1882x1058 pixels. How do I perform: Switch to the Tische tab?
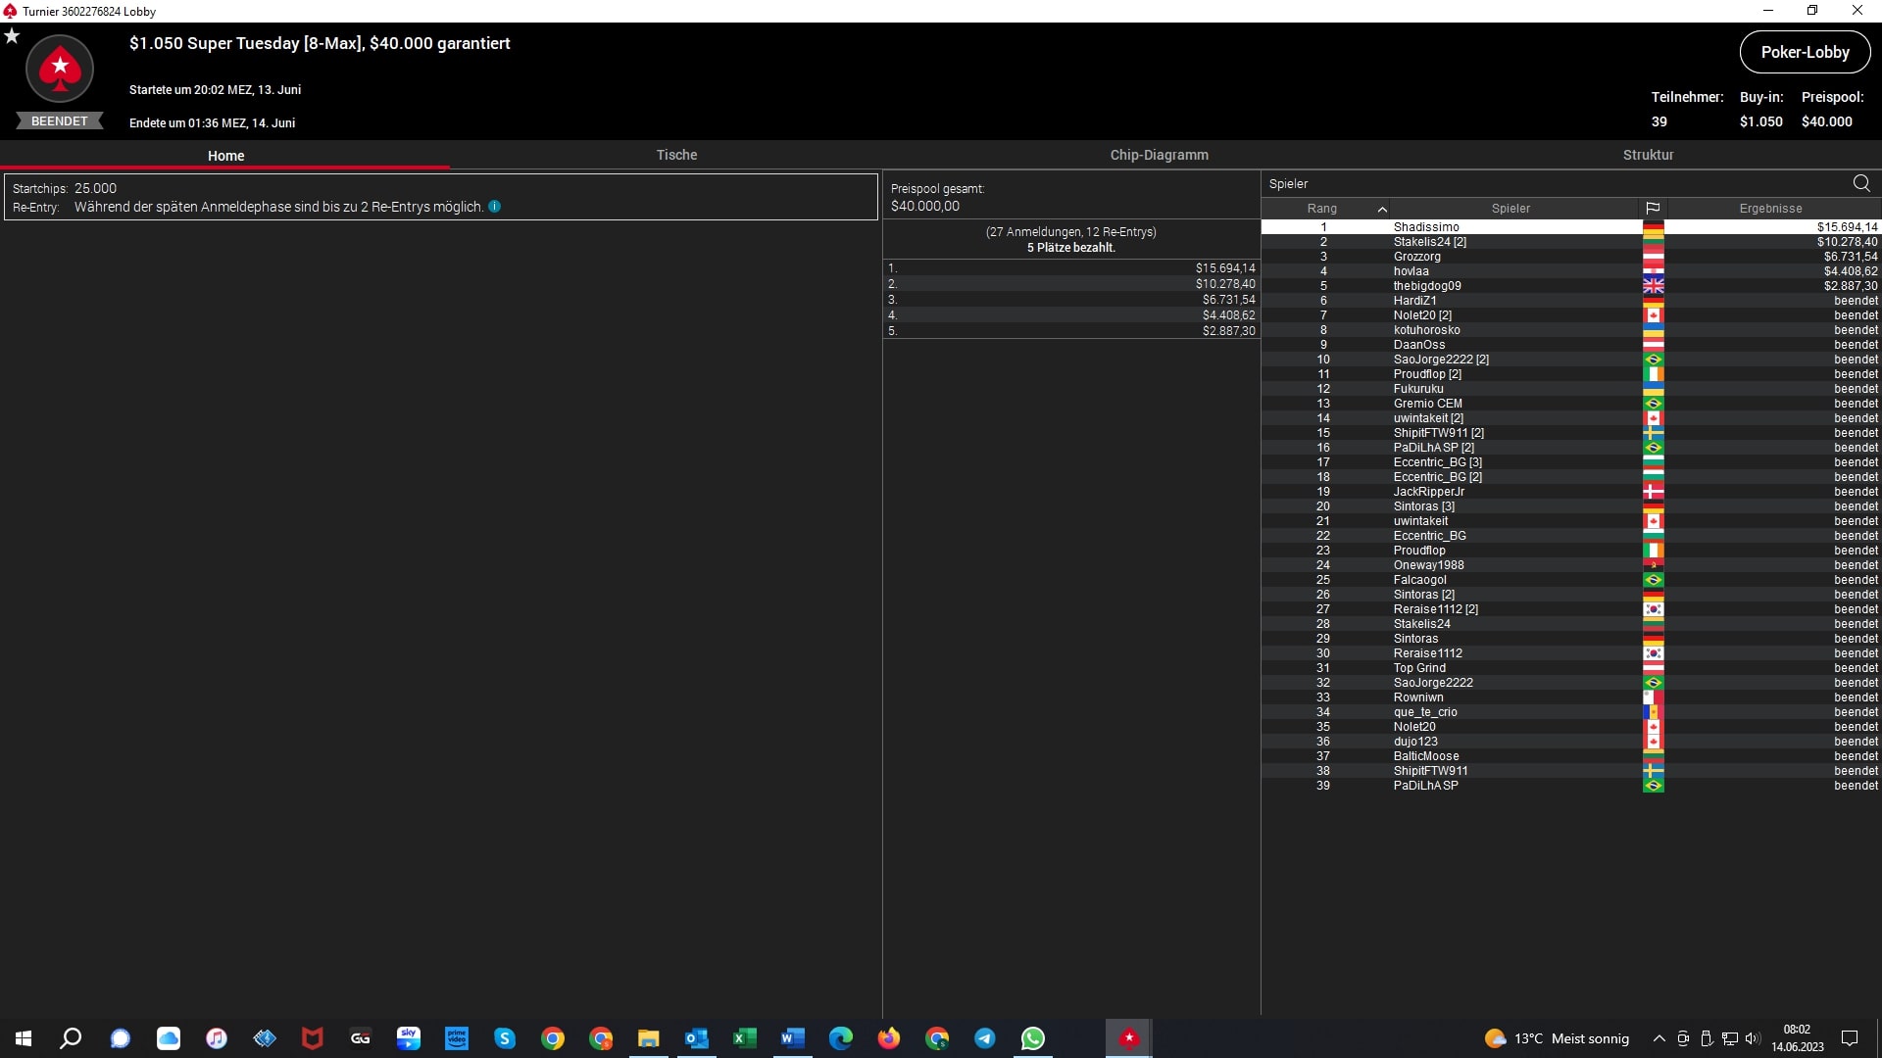676,155
